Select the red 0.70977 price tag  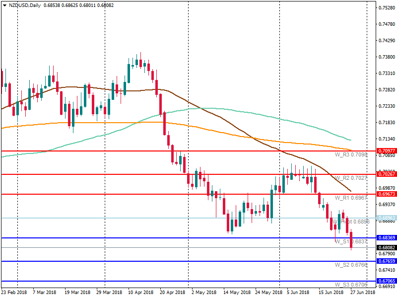point(386,150)
